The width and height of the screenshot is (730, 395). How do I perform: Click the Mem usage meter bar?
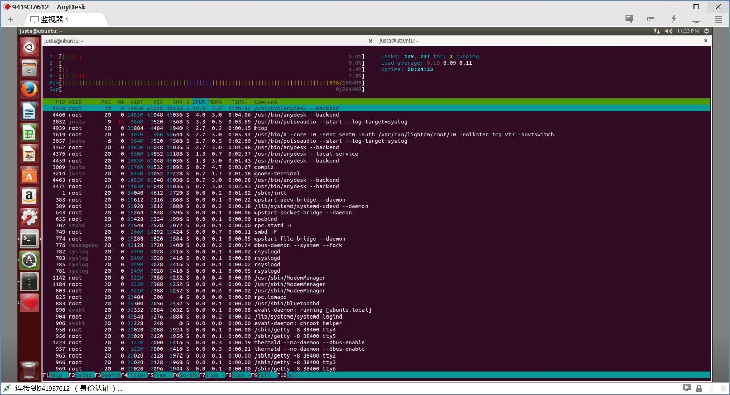(x=207, y=83)
